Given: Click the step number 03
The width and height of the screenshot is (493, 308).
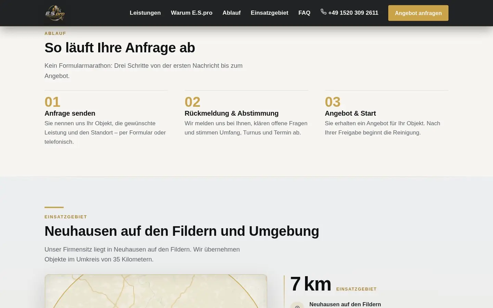Looking at the screenshot, I should (333, 102).
